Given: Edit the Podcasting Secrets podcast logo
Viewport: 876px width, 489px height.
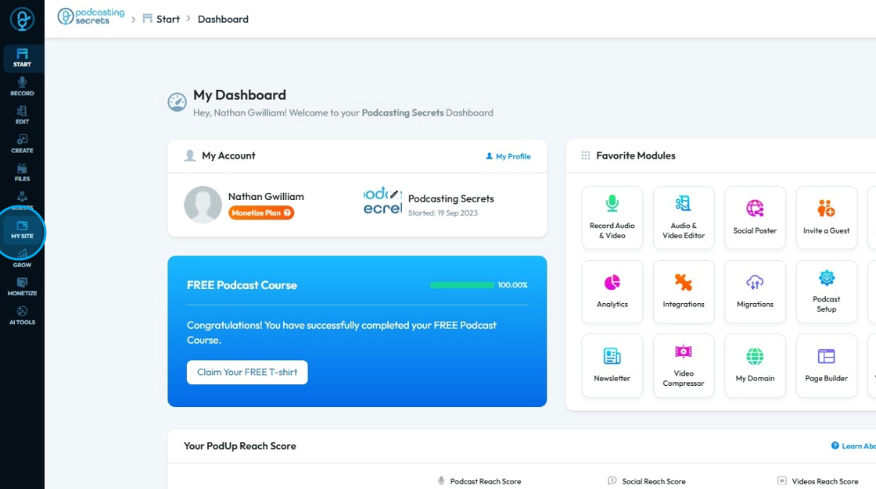Looking at the screenshot, I should pyautogui.click(x=394, y=195).
